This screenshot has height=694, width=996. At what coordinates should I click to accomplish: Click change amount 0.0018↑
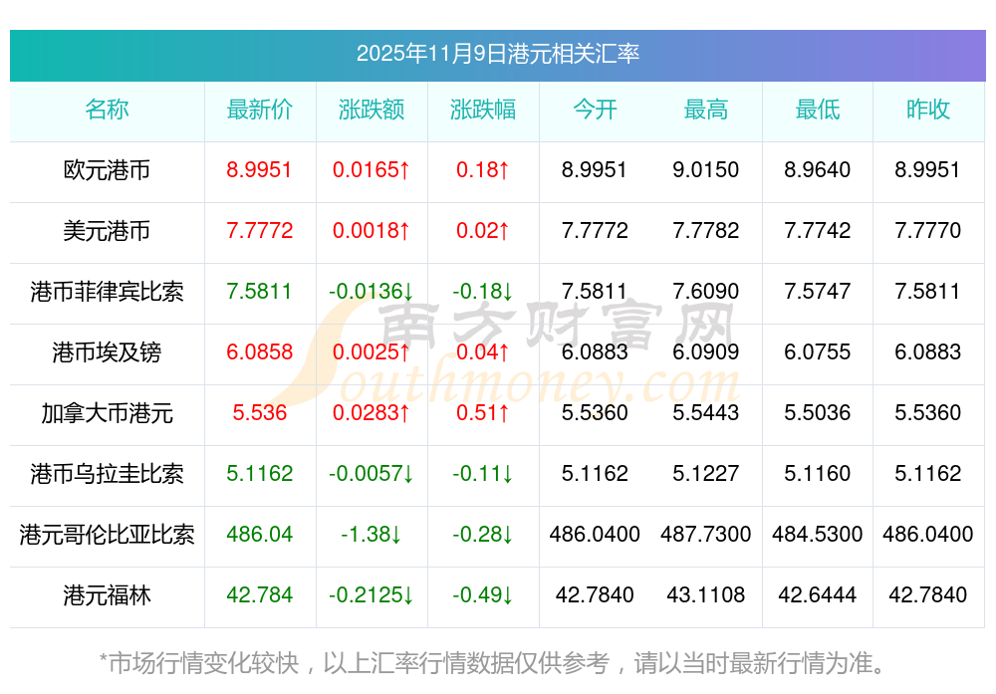point(371,230)
